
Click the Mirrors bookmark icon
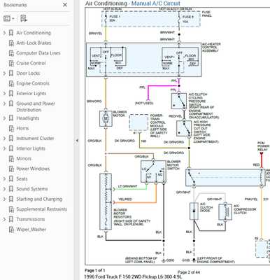[11, 159]
